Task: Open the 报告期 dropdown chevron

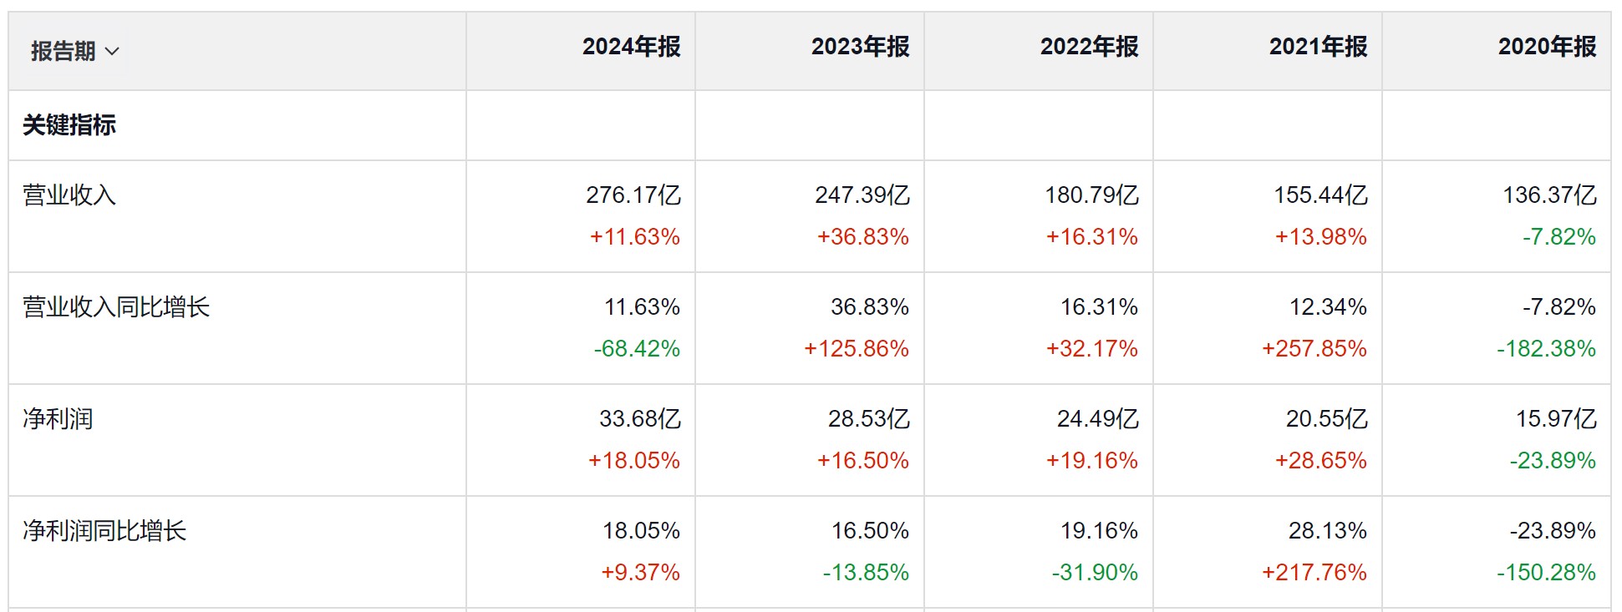Action: (x=113, y=52)
